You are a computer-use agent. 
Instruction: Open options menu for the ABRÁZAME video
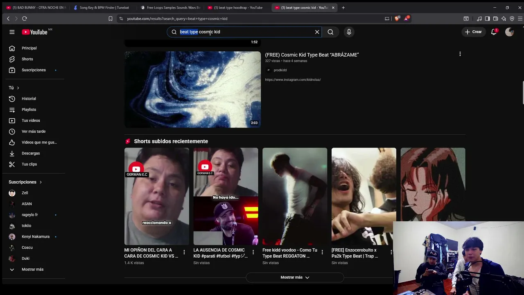point(460,54)
